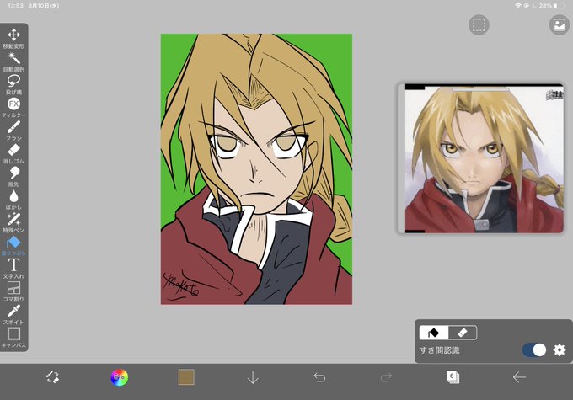Redo the undone action
The image size is (573, 400).
click(386, 377)
